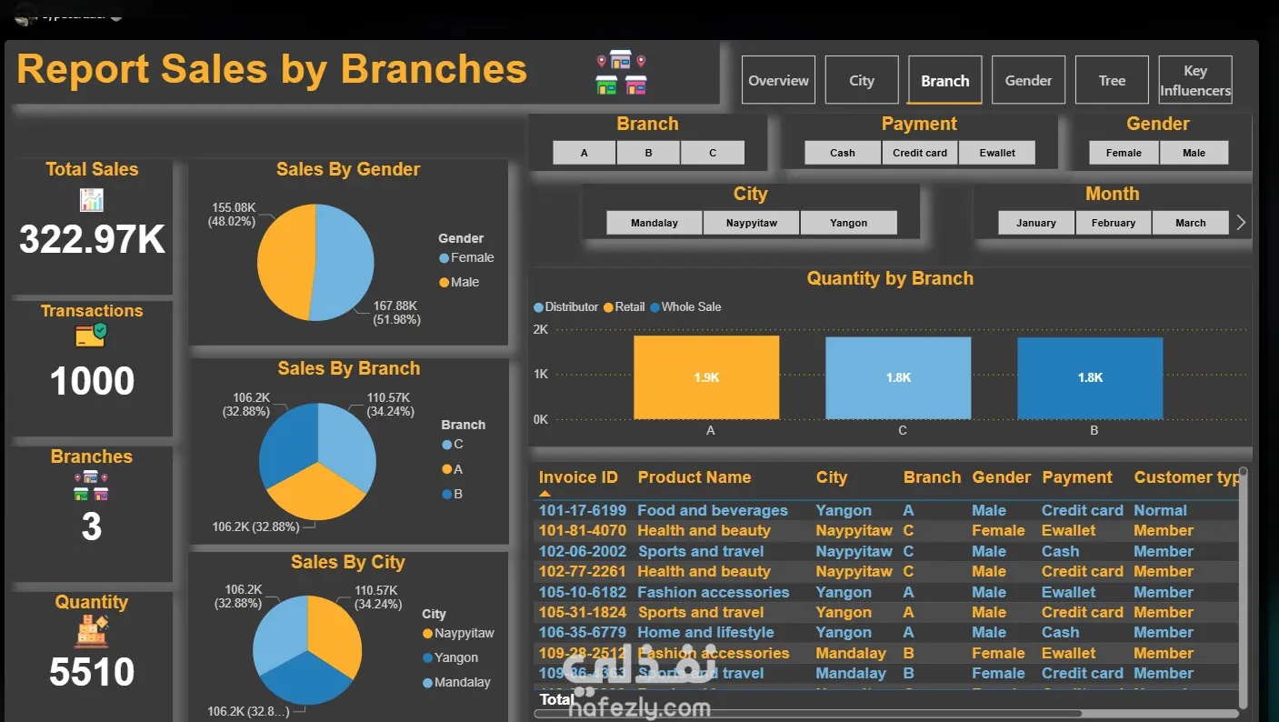Switch to the Overview page tab
Image resolution: width=1279 pixels, height=722 pixels.
click(x=778, y=80)
